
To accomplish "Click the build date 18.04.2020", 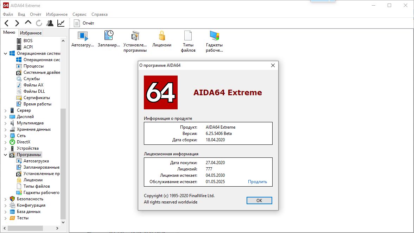I will click(215, 140).
